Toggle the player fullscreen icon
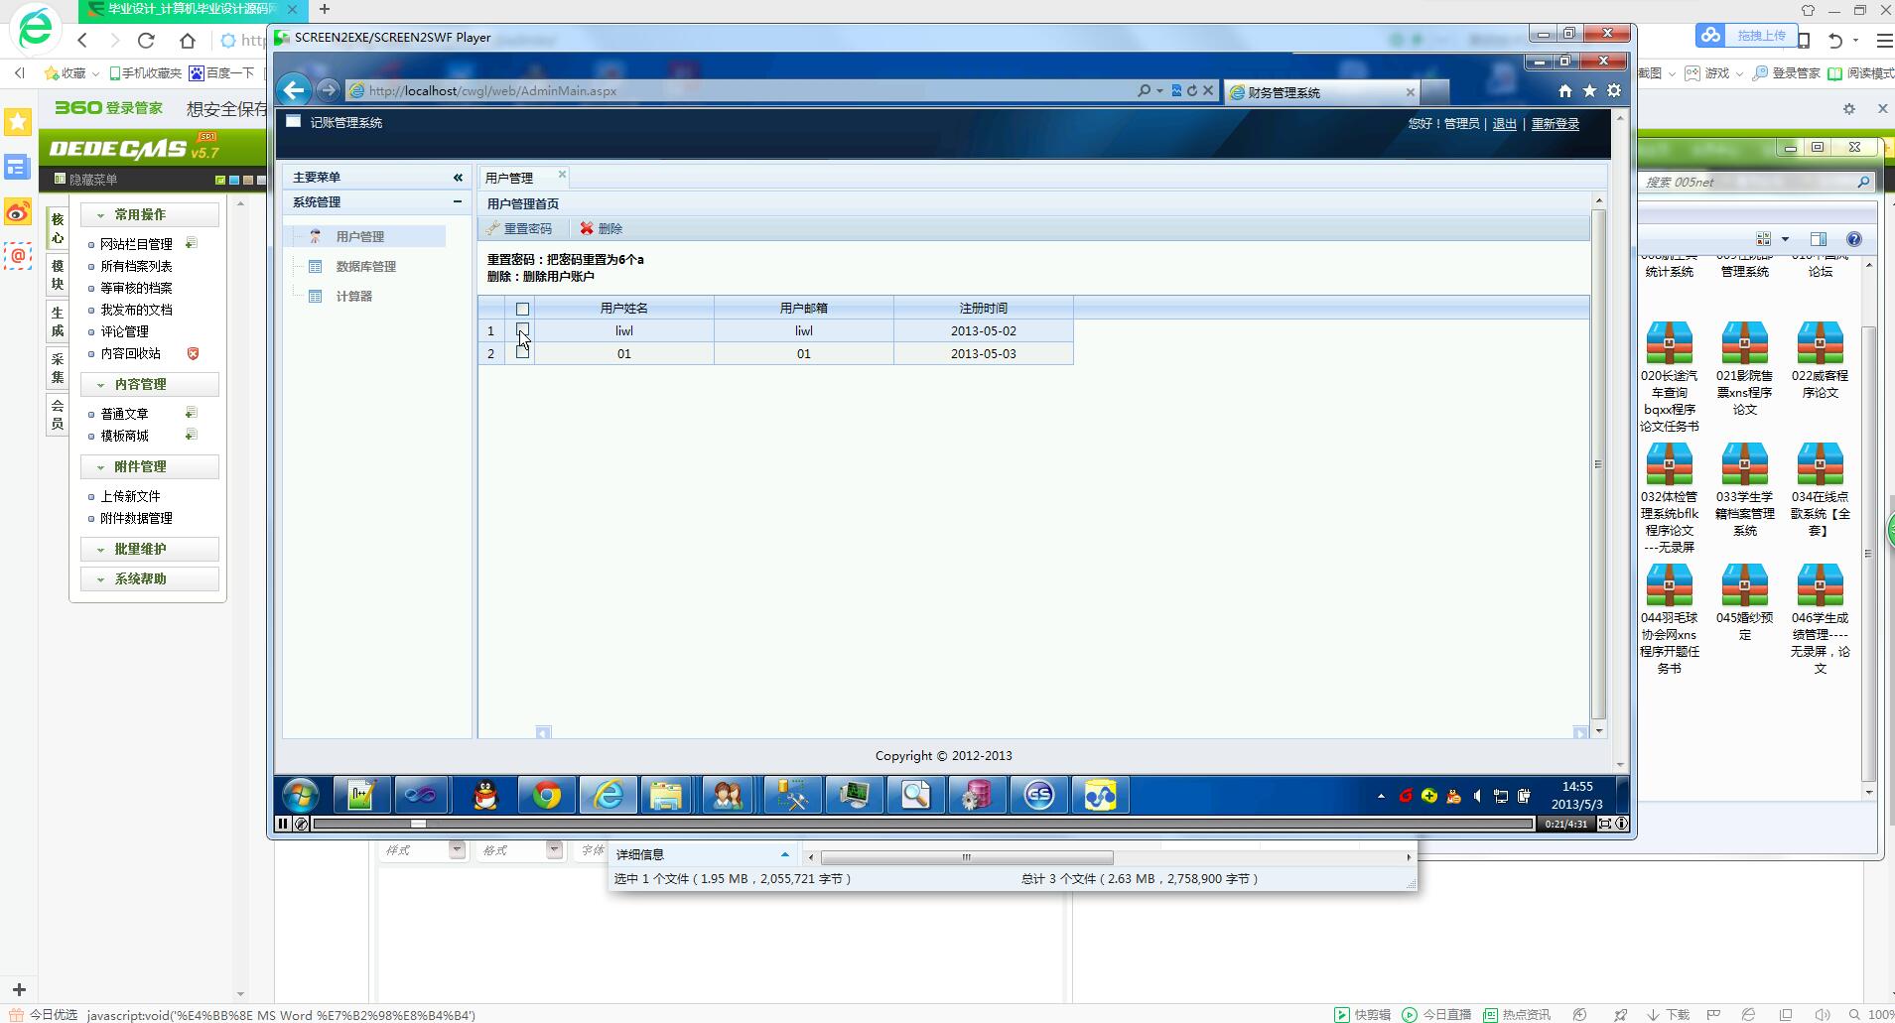The image size is (1895, 1023). pyautogui.click(x=1604, y=824)
